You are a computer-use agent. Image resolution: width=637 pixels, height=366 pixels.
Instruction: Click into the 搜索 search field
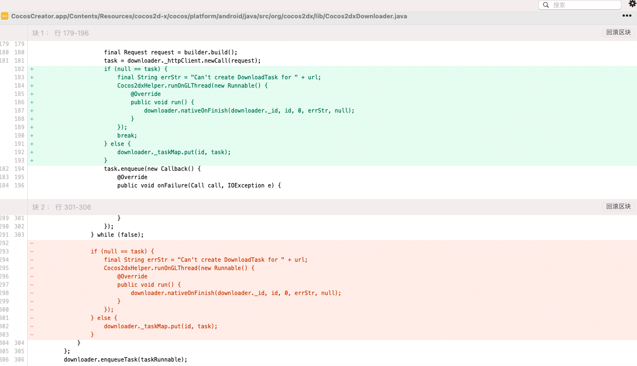[583, 5]
